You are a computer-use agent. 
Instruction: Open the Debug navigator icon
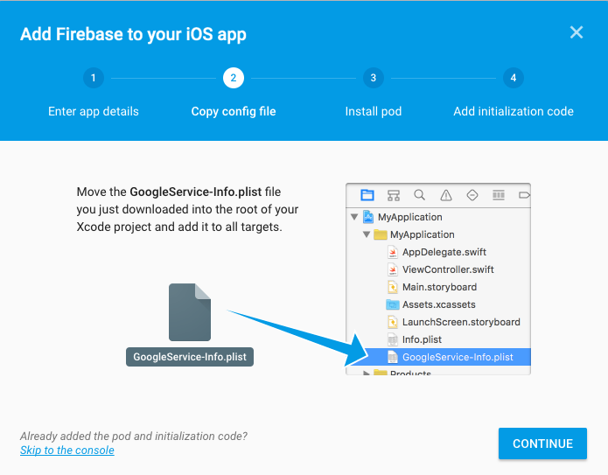[x=499, y=195]
